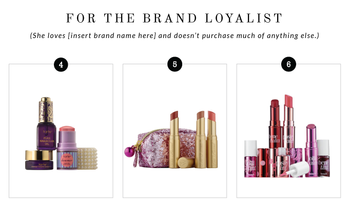The width and height of the screenshot is (349, 202).
Task: Select the leftmost gold lipstick beside the bag
Action: (174, 139)
